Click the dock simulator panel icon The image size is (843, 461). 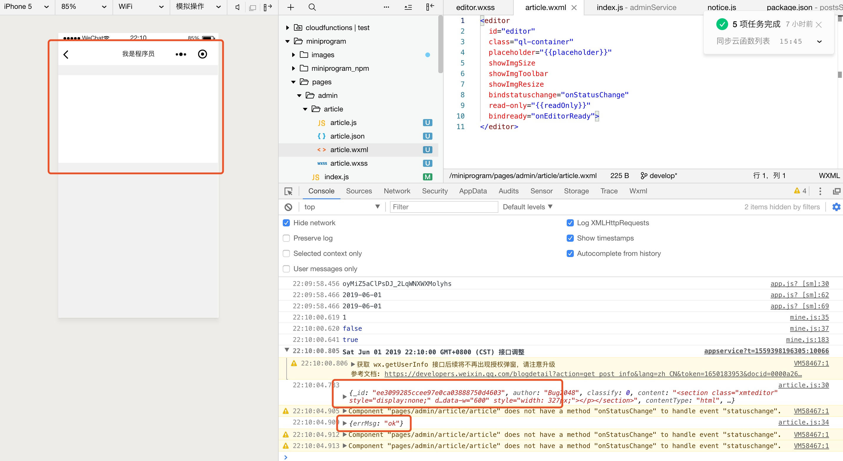(x=268, y=7)
